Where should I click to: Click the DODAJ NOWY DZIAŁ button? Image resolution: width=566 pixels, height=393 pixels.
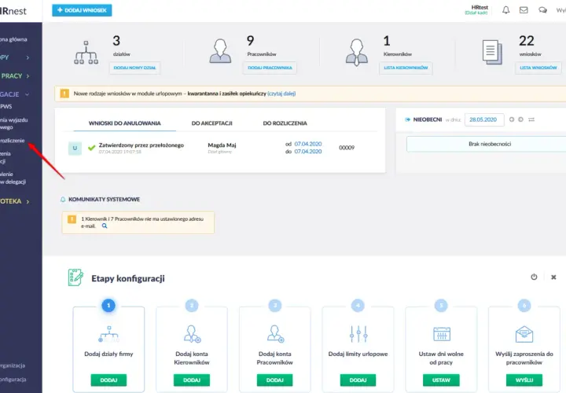point(134,68)
